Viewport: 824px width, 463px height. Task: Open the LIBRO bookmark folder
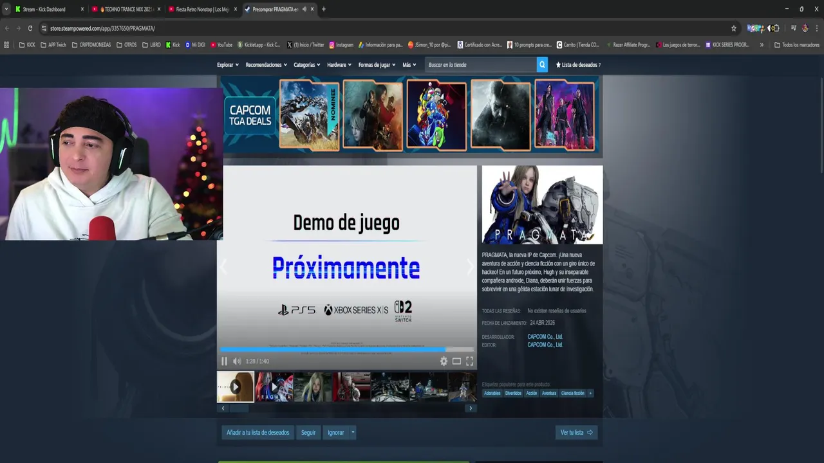point(151,45)
